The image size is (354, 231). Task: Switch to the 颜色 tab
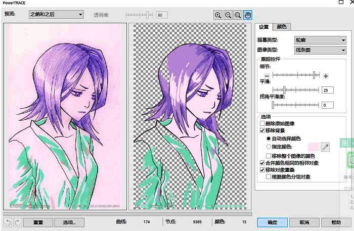282,27
